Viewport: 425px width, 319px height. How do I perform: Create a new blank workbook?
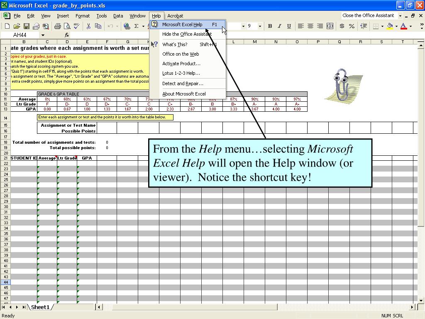pyautogui.click(x=7, y=26)
